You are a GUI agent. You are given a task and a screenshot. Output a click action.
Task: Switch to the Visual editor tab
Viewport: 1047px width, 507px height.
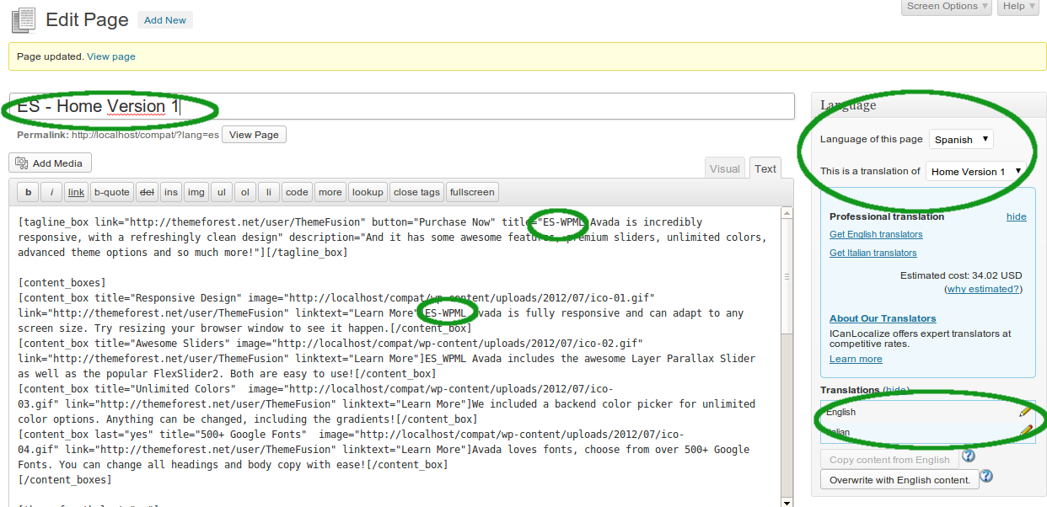click(724, 168)
